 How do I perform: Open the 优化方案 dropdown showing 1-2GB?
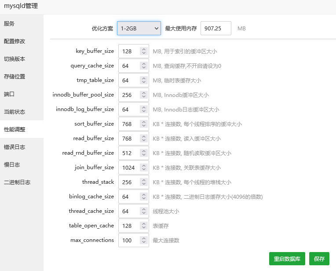pyautogui.click(x=139, y=28)
